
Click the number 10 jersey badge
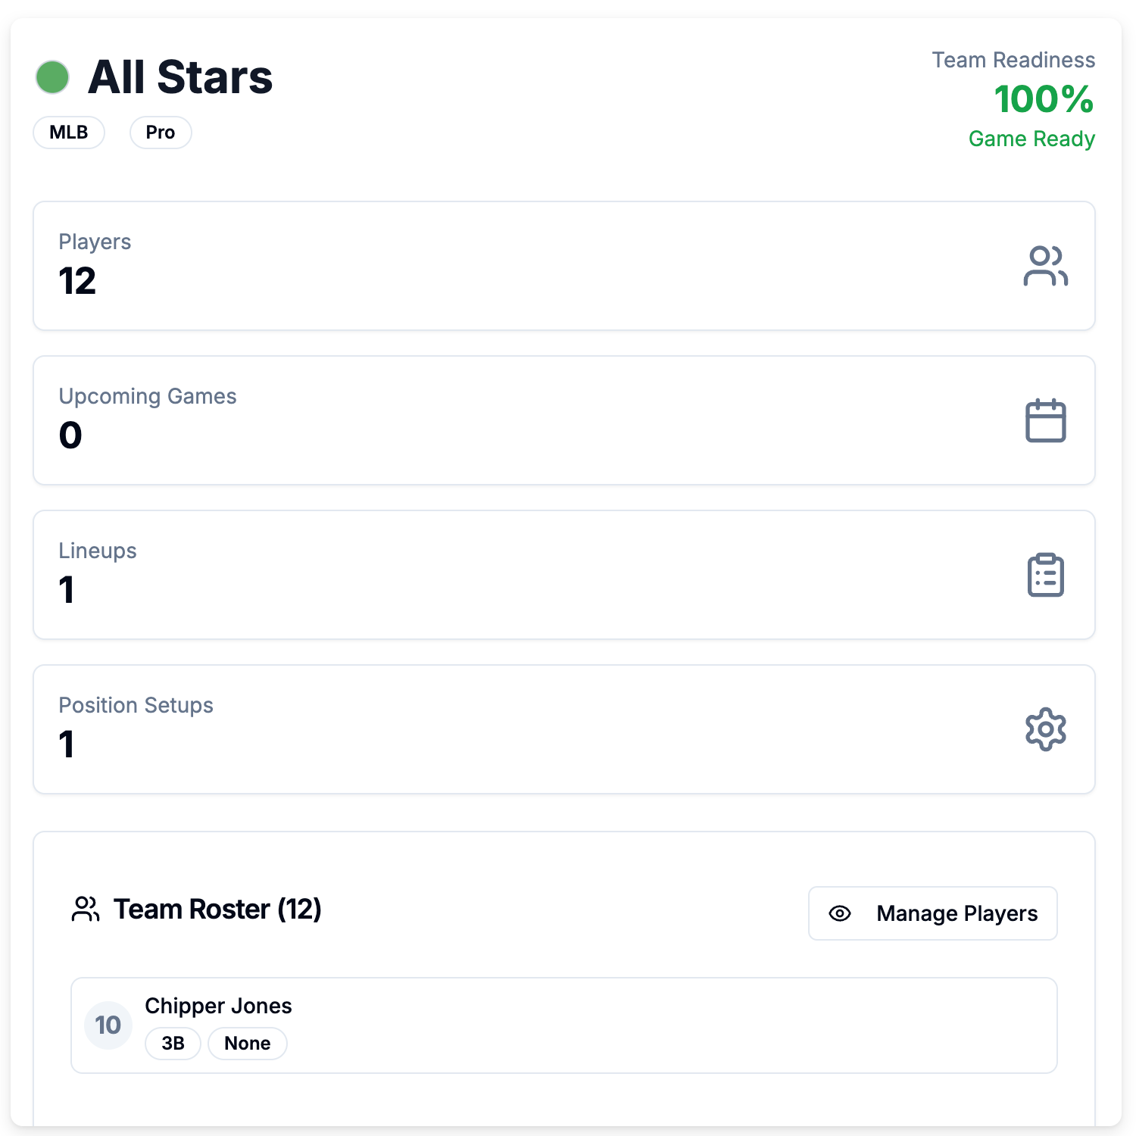(x=108, y=1025)
